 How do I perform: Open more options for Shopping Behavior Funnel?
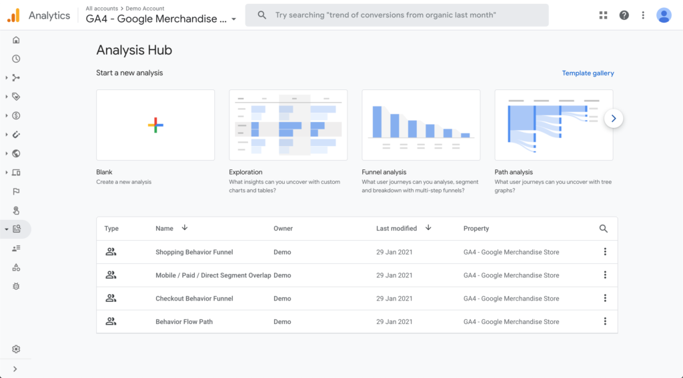pyautogui.click(x=605, y=252)
